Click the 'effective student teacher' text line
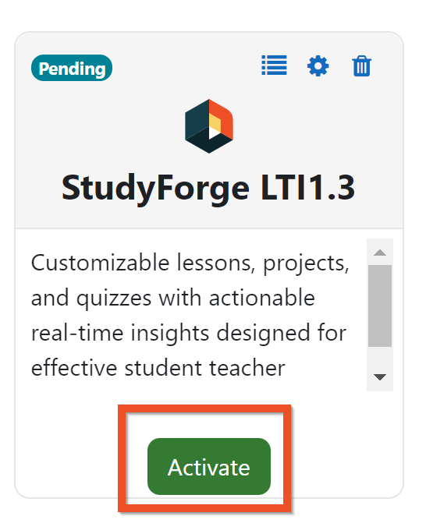Viewport: 426px width, 523px height. [158, 368]
